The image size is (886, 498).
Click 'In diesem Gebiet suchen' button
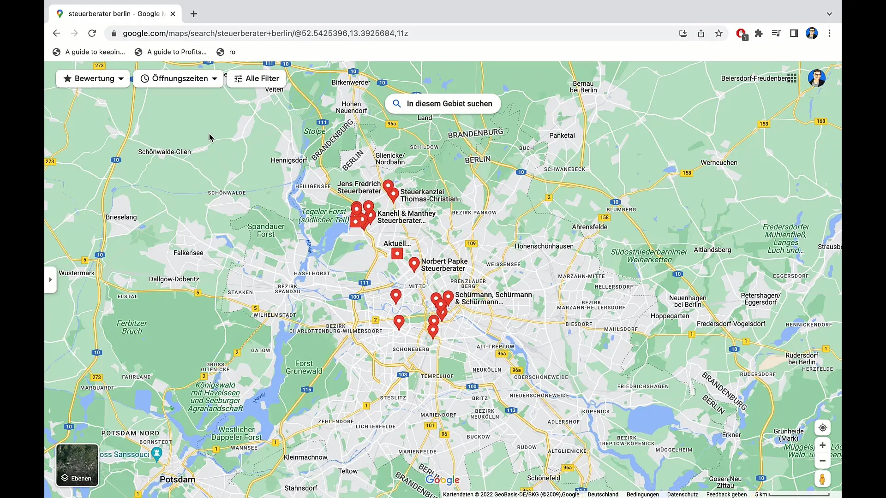443,104
